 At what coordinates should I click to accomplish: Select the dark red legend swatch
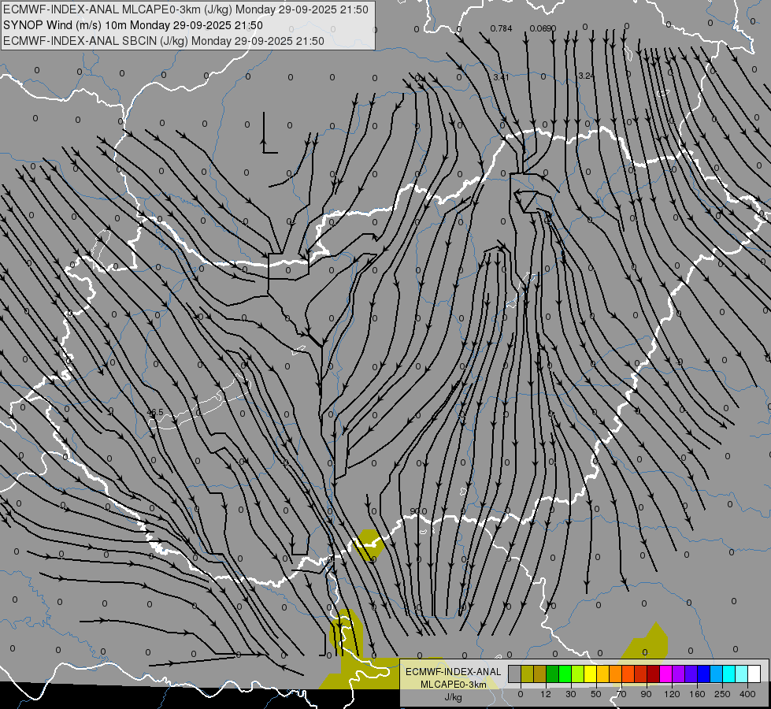[x=653, y=674]
